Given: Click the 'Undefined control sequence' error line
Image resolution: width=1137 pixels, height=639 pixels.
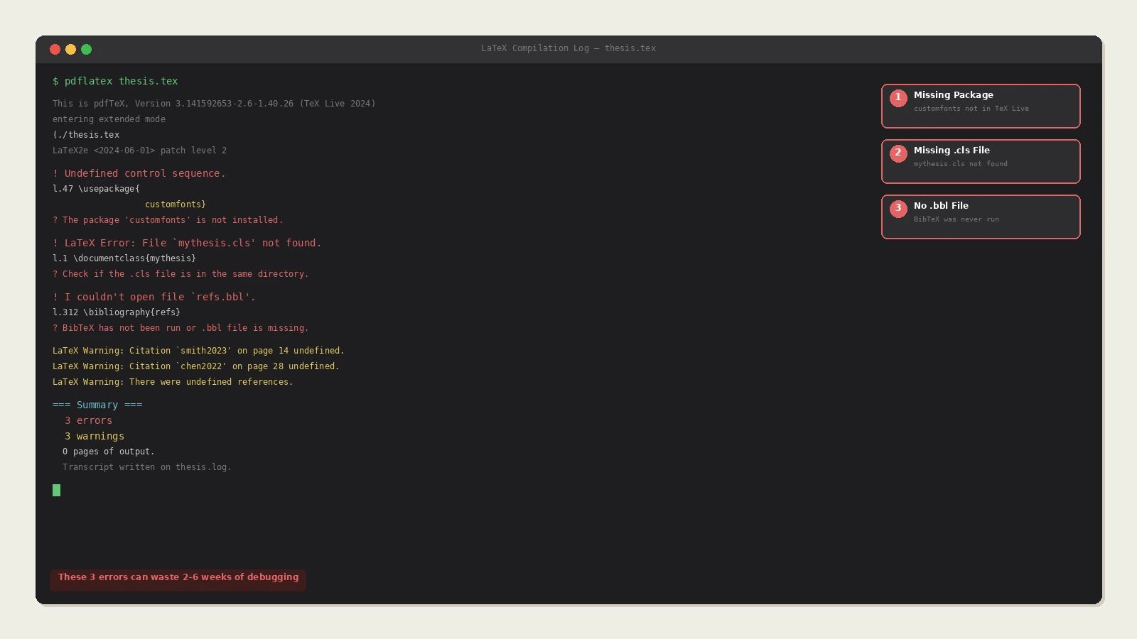Looking at the screenshot, I should (139, 173).
